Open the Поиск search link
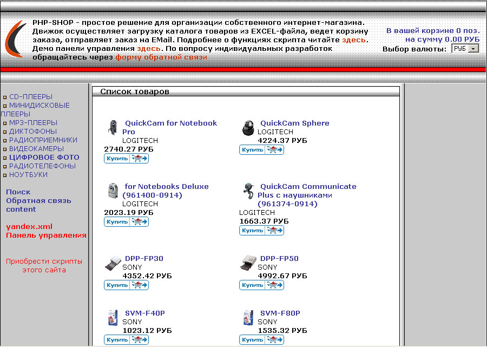Viewport: 487px width, 347px height. tap(18, 192)
